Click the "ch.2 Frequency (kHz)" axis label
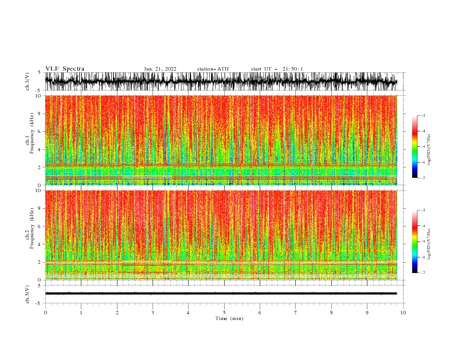454x351 pixels. tap(30, 228)
